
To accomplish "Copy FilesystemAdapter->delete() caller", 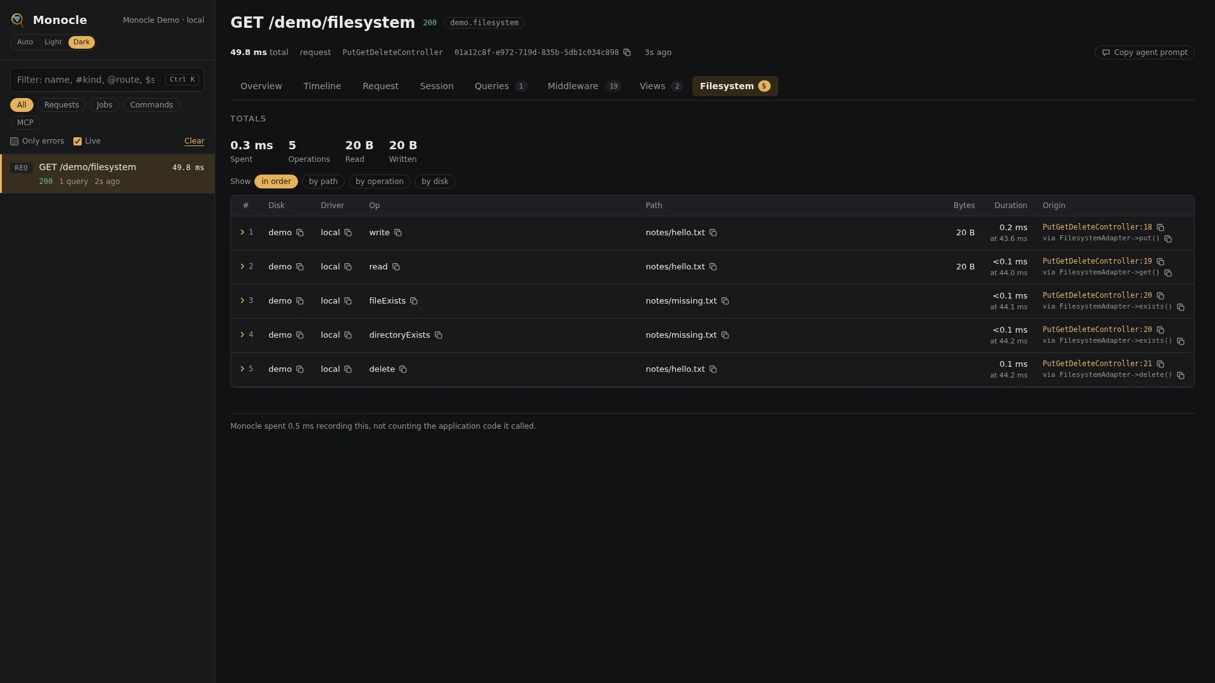I will click(1181, 376).
